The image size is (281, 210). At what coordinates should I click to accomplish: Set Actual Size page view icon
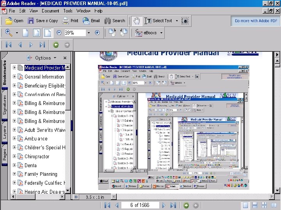(x=25, y=33)
